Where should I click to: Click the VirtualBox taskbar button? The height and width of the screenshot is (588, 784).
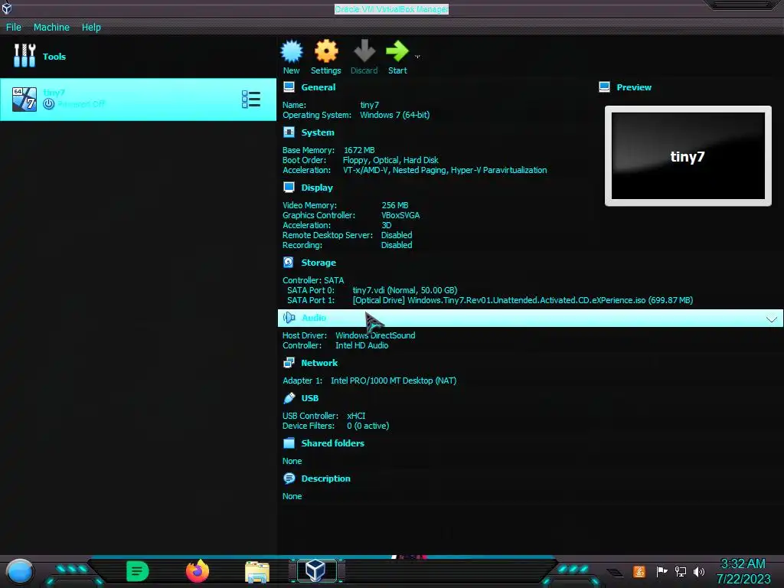pos(315,570)
